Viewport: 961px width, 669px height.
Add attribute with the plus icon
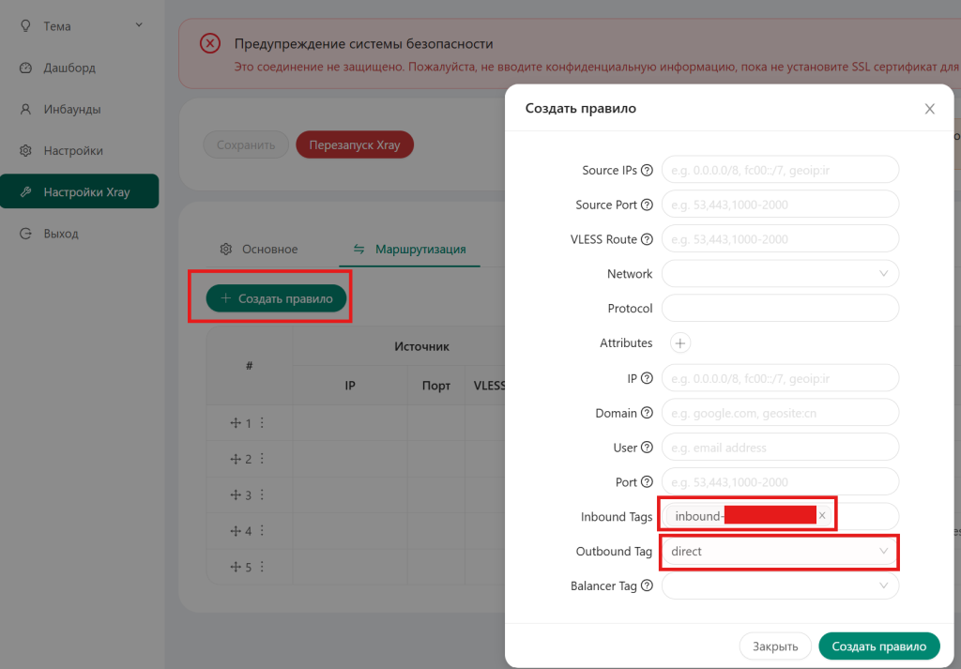681,343
